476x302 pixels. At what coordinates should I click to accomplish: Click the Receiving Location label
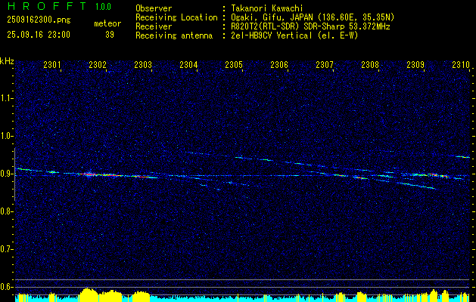coord(176,17)
